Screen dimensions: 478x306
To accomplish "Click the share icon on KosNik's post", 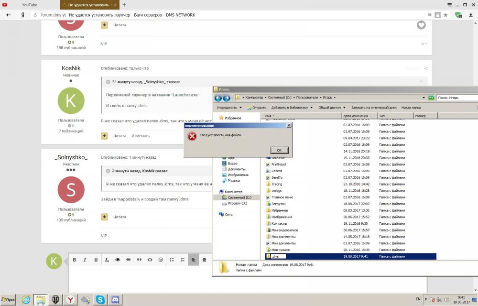I will click(426, 68).
